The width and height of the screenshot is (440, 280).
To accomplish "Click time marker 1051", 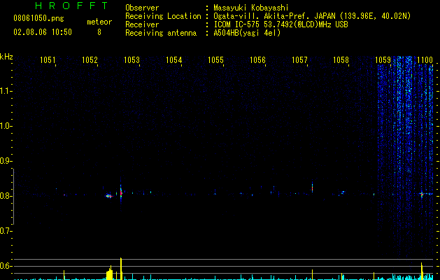I will [x=48, y=60].
